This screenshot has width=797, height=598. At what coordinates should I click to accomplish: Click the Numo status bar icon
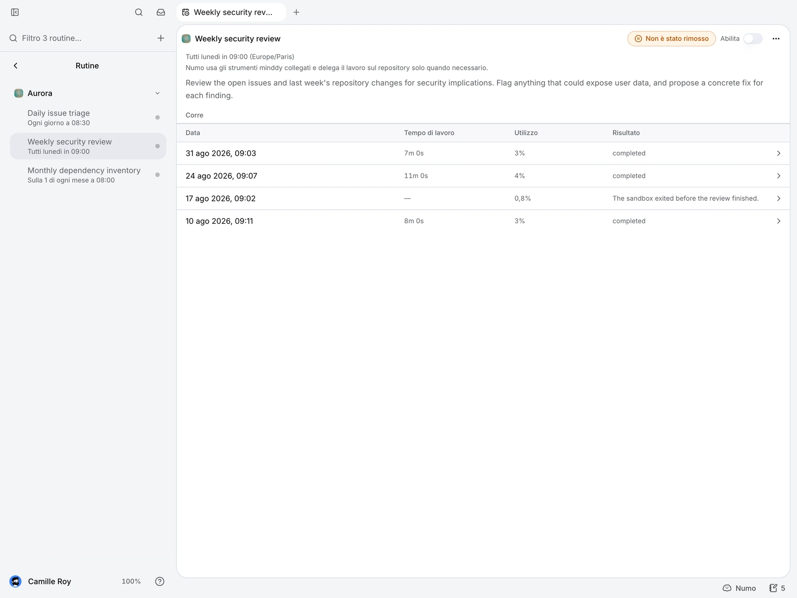pyautogui.click(x=727, y=588)
